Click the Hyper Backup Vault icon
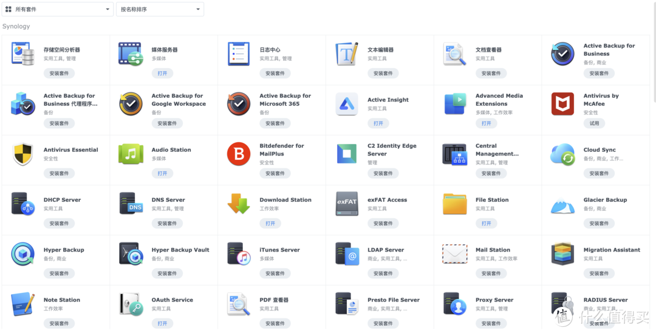 (131, 254)
